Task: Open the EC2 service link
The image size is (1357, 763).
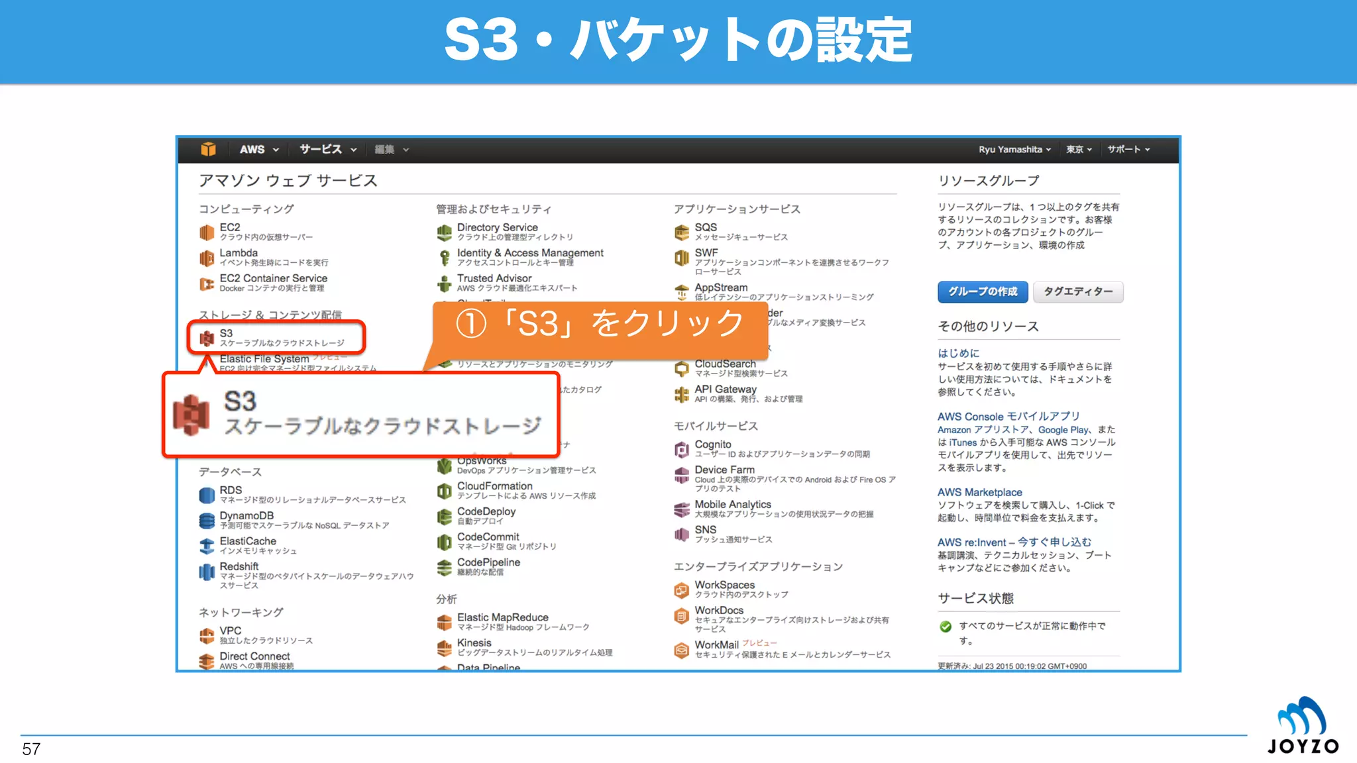Action: (x=230, y=227)
